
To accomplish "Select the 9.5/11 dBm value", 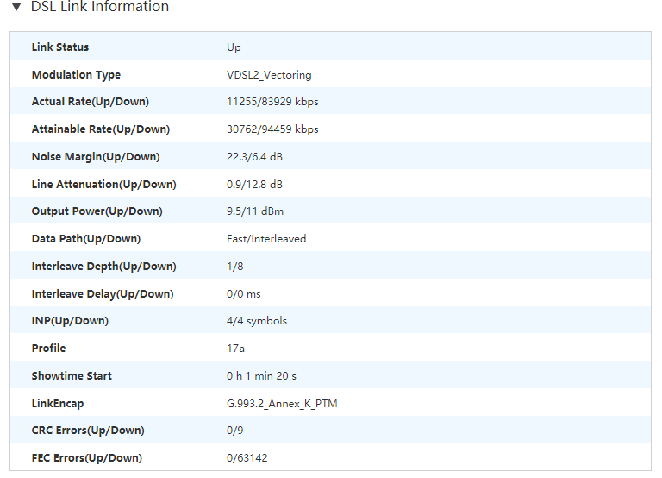I will point(255,211).
